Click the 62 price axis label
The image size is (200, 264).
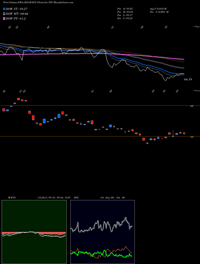click(192, 106)
